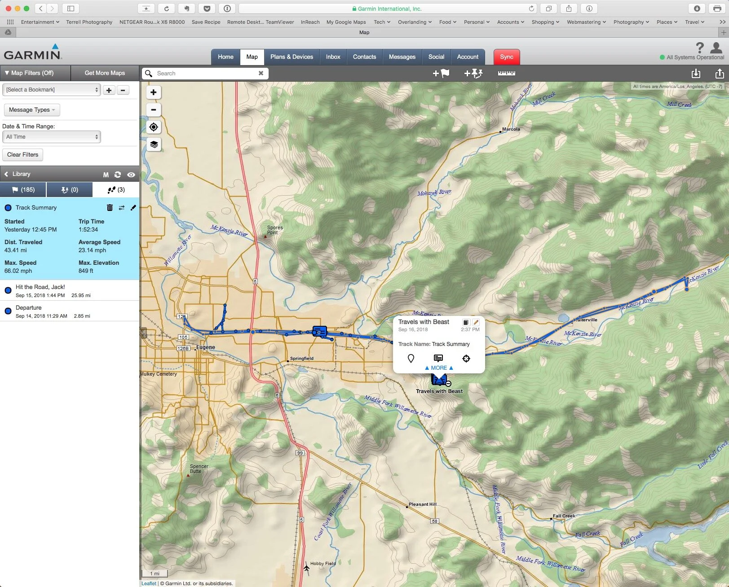Remove the bookmark with minus
Screen dimensions: 729x587
tap(123, 90)
